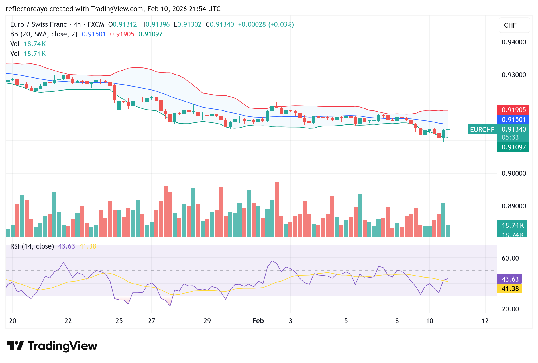Click the latest green candle on the chart
The image size is (538, 363).
click(x=448, y=130)
